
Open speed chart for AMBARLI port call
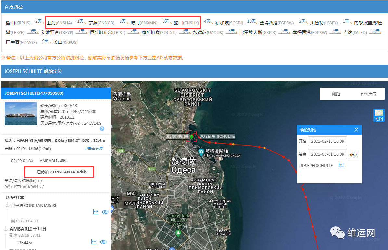[x=94, y=242]
